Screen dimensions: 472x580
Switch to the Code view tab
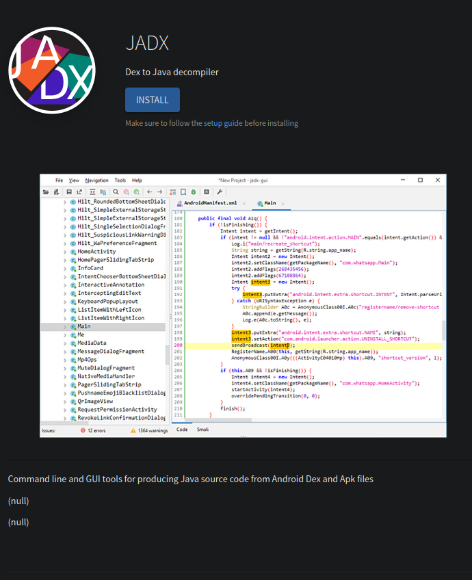[182, 430]
